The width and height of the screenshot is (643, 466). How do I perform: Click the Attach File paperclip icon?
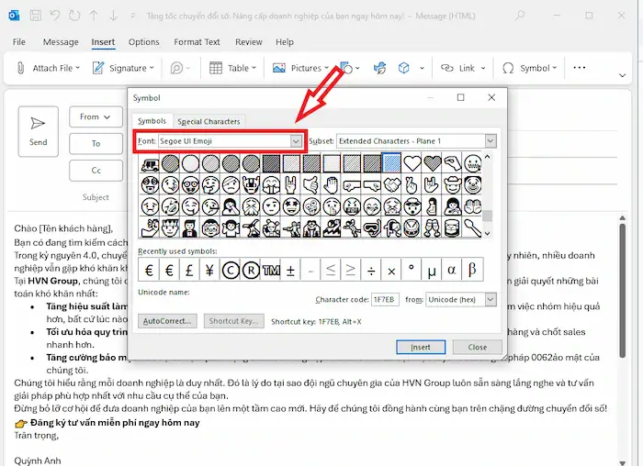click(x=20, y=68)
